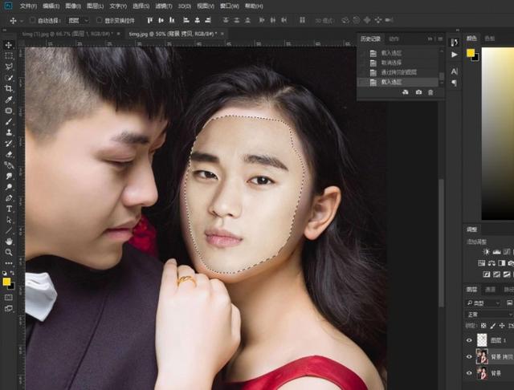Open the 正常 blend mode dropdown

pyautogui.click(x=489, y=315)
